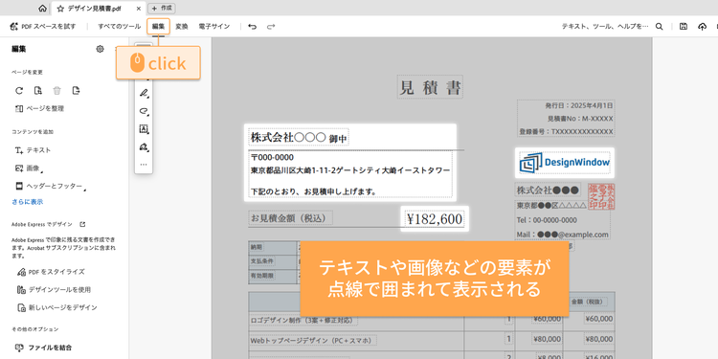Select the 株式会社●●● company name box
The height and width of the screenshot is (359, 718).
[549, 191]
